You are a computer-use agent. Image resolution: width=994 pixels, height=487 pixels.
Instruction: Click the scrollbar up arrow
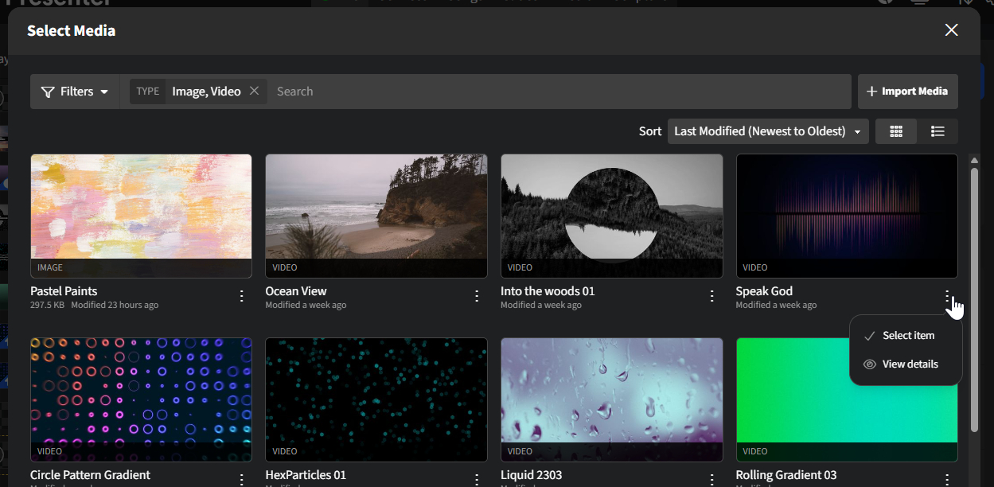coord(974,160)
